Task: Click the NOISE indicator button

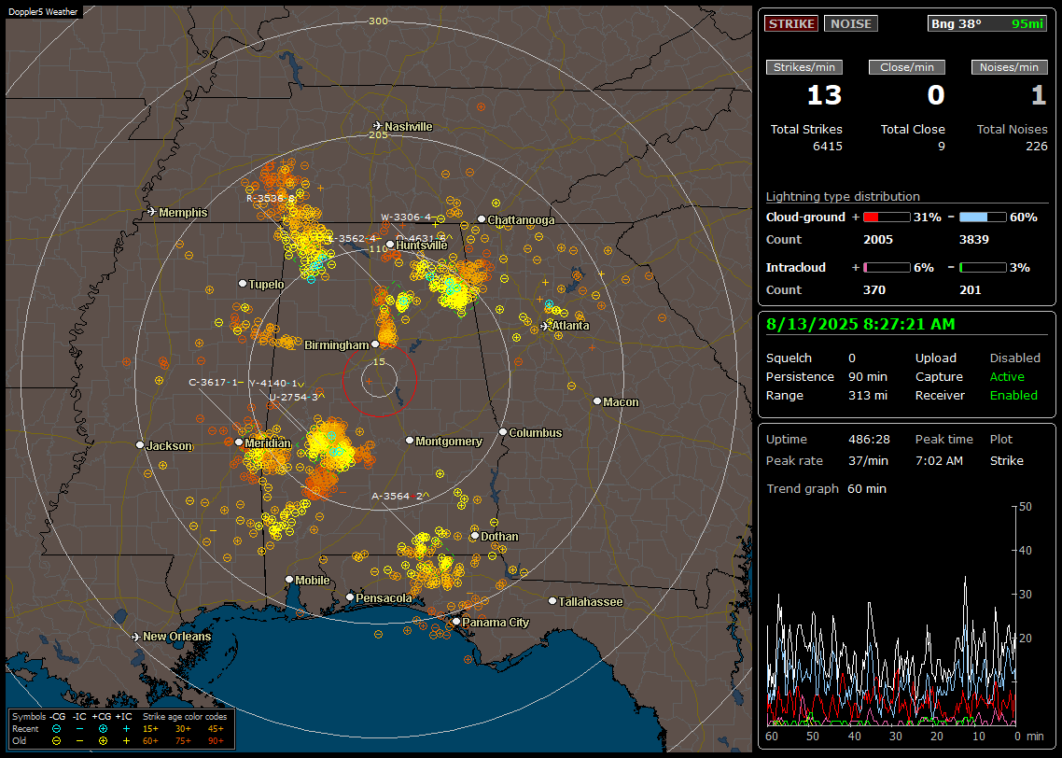Action: [851, 23]
